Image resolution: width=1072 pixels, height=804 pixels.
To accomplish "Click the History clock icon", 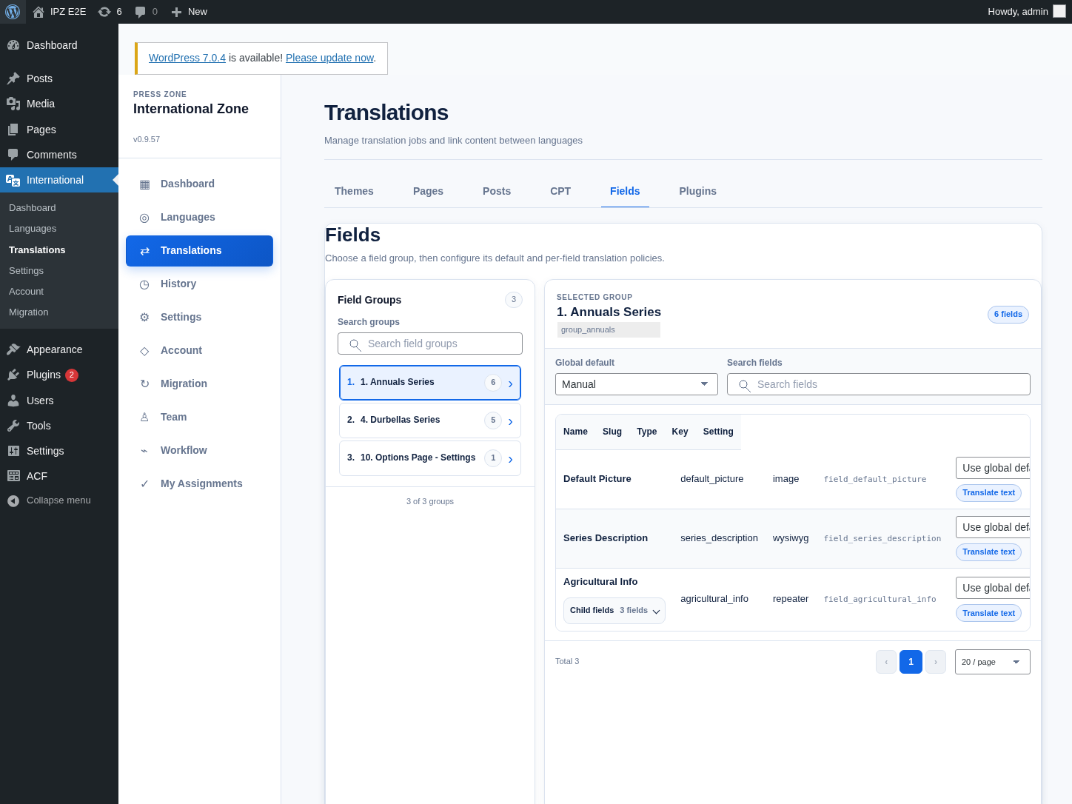I will 144,284.
